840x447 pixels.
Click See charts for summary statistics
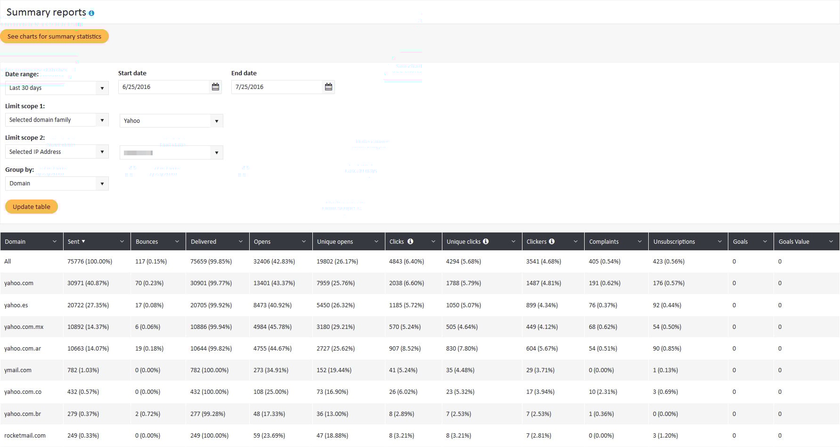(x=54, y=36)
